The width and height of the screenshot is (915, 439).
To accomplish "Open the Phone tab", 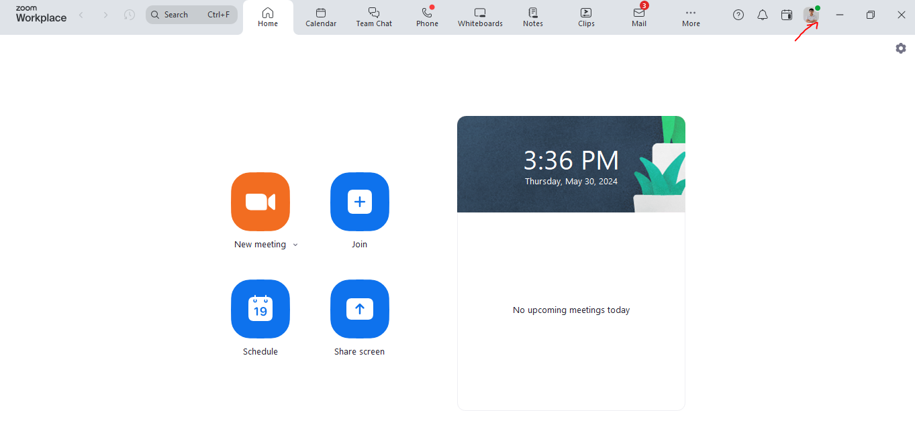I will coord(427,17).
